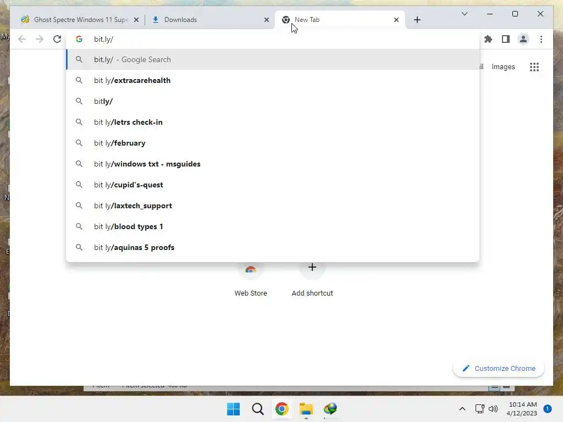Choose bit ly/laxtech_support suggestion
This screenshot has height=422, width=563.
tap(273, 206)
